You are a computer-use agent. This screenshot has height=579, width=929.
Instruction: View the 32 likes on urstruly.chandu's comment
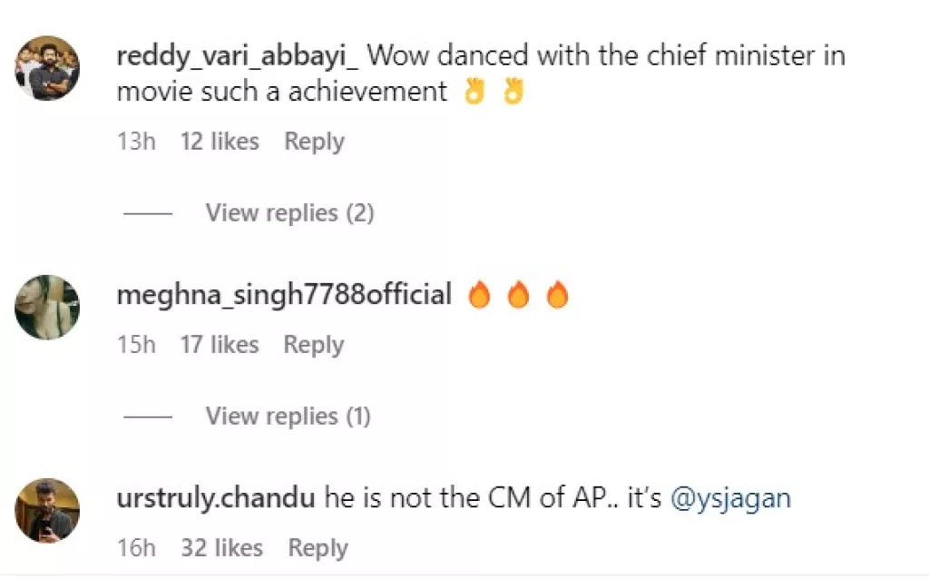tap(223, 547)
